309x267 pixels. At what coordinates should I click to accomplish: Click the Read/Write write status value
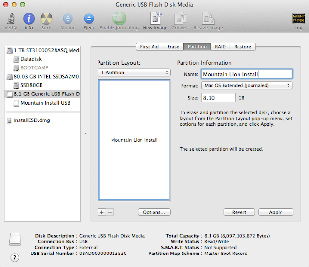click(x=217, y=241)
